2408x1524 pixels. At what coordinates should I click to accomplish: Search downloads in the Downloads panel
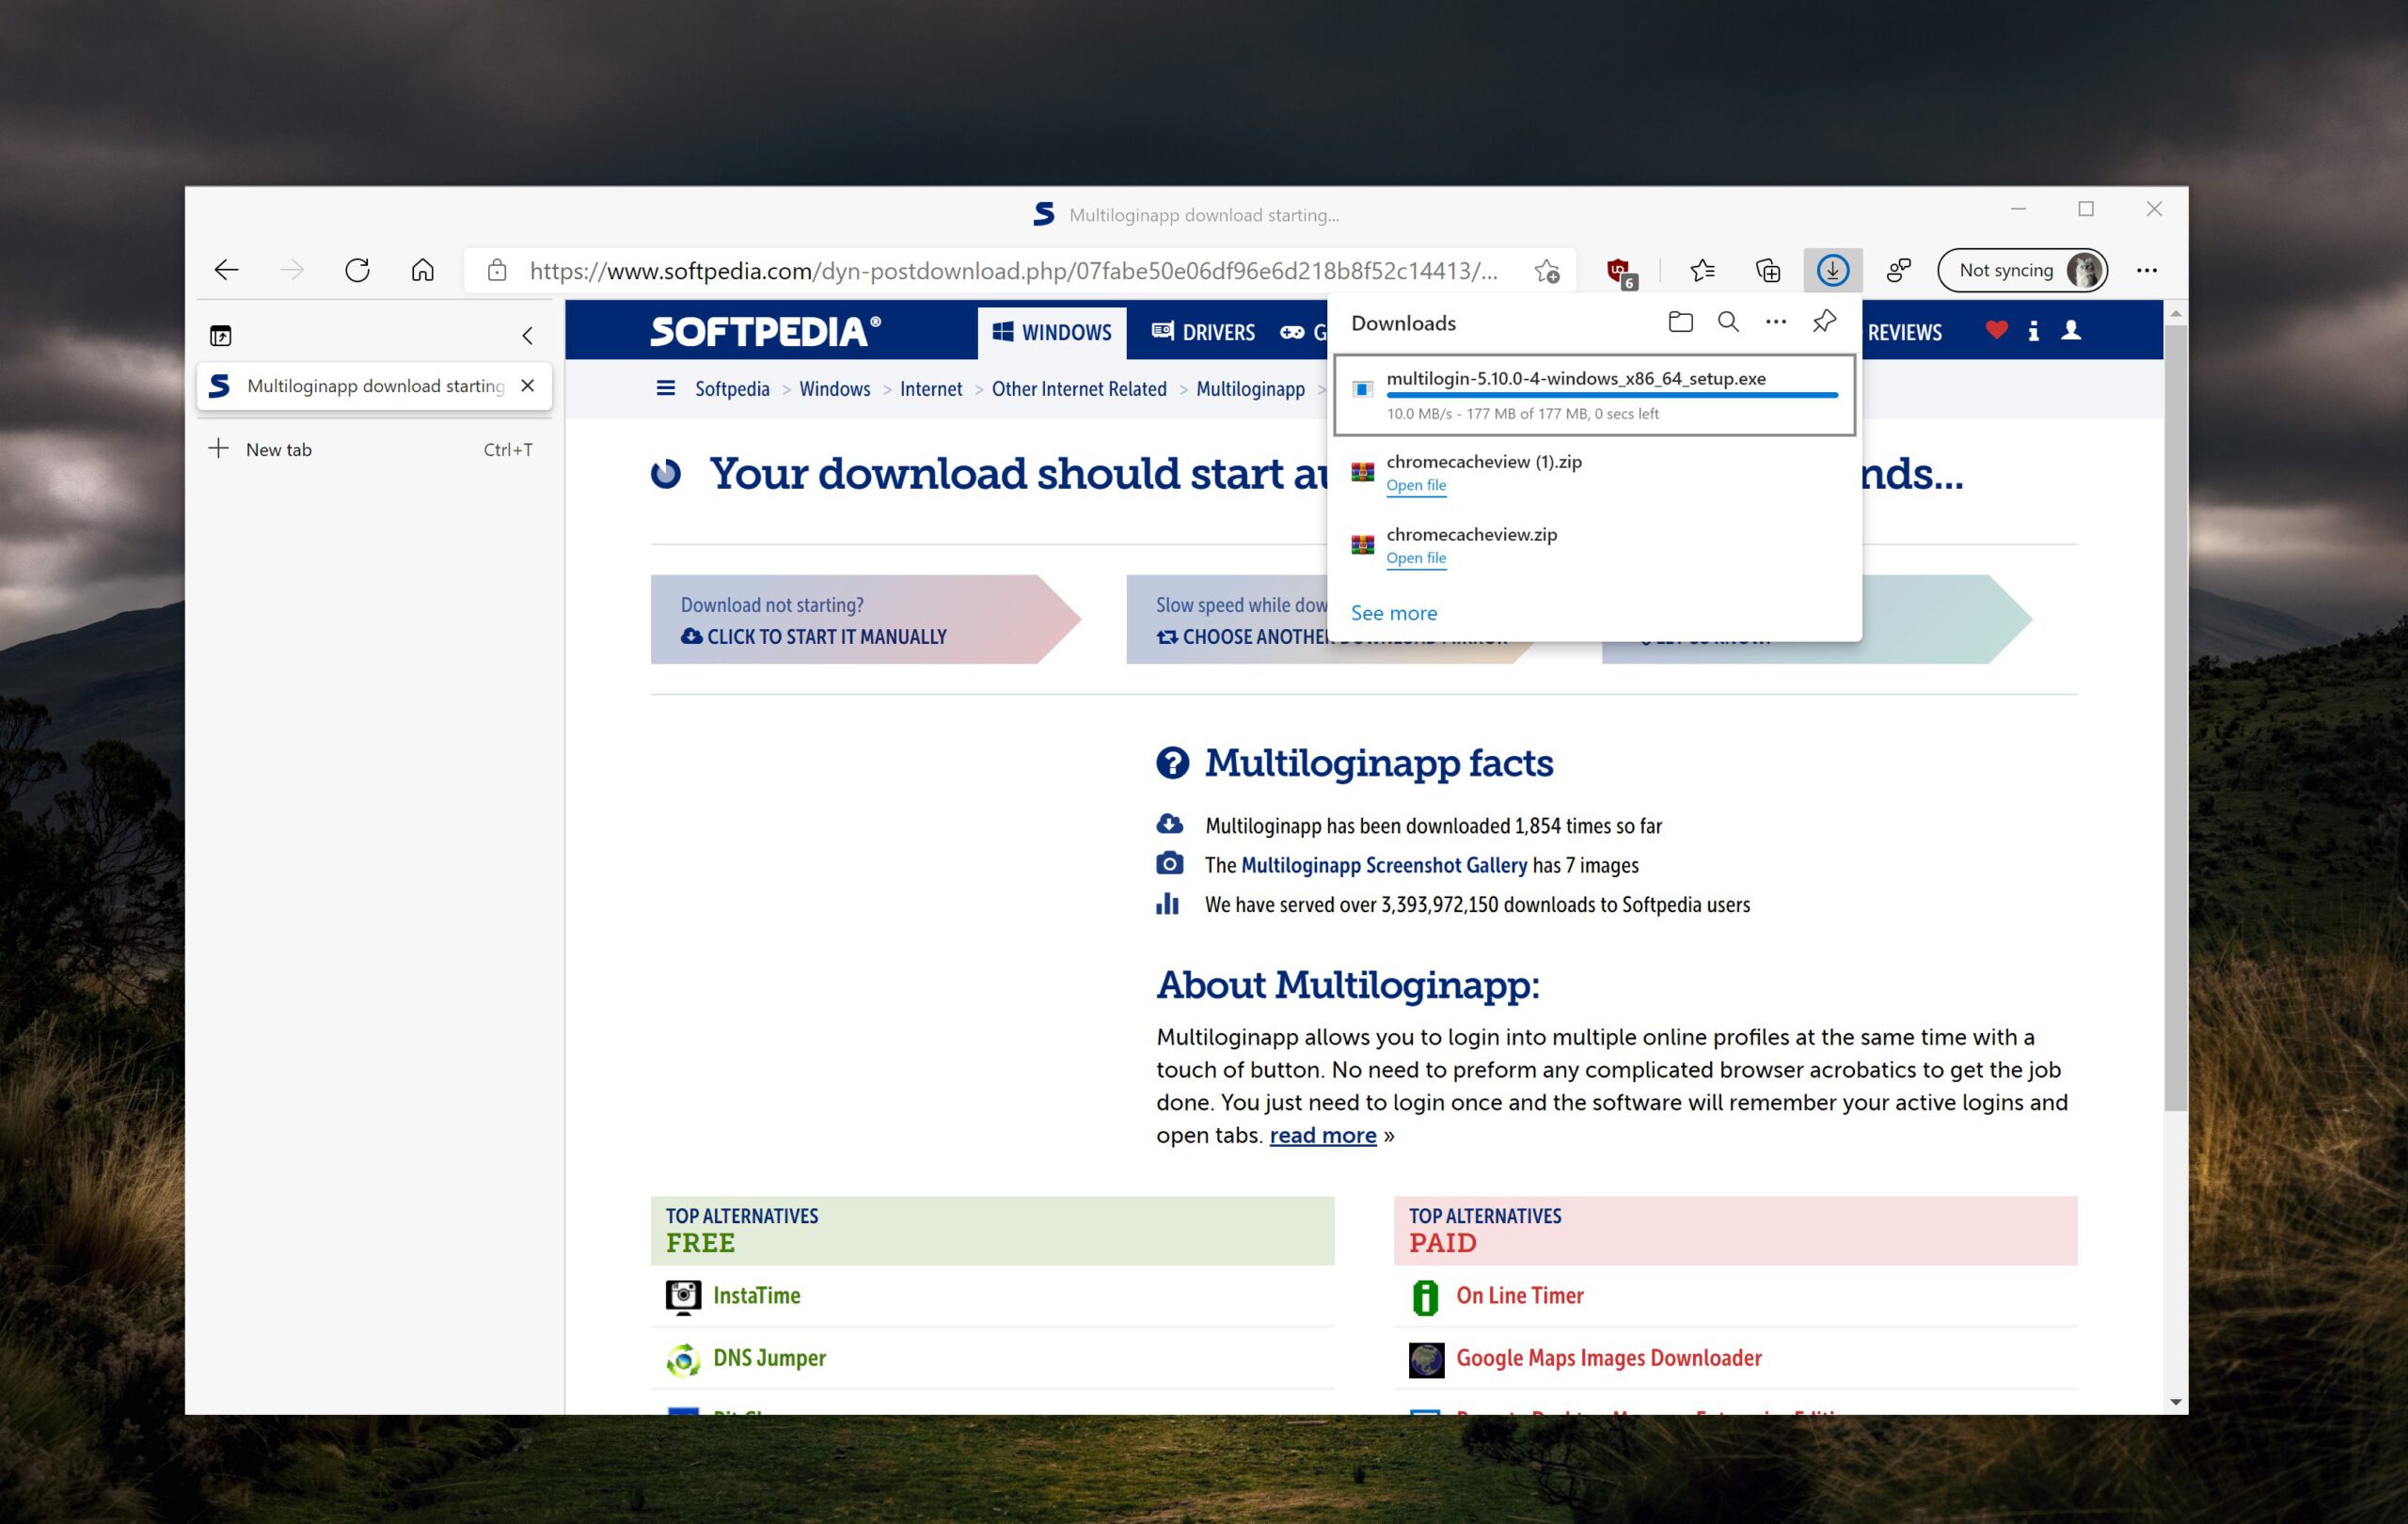point(1728,322)
